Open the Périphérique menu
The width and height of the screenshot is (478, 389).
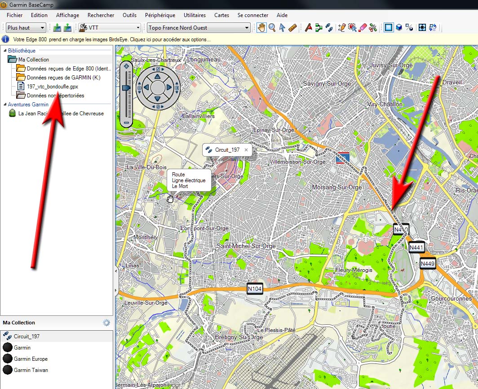coord(160,15)
